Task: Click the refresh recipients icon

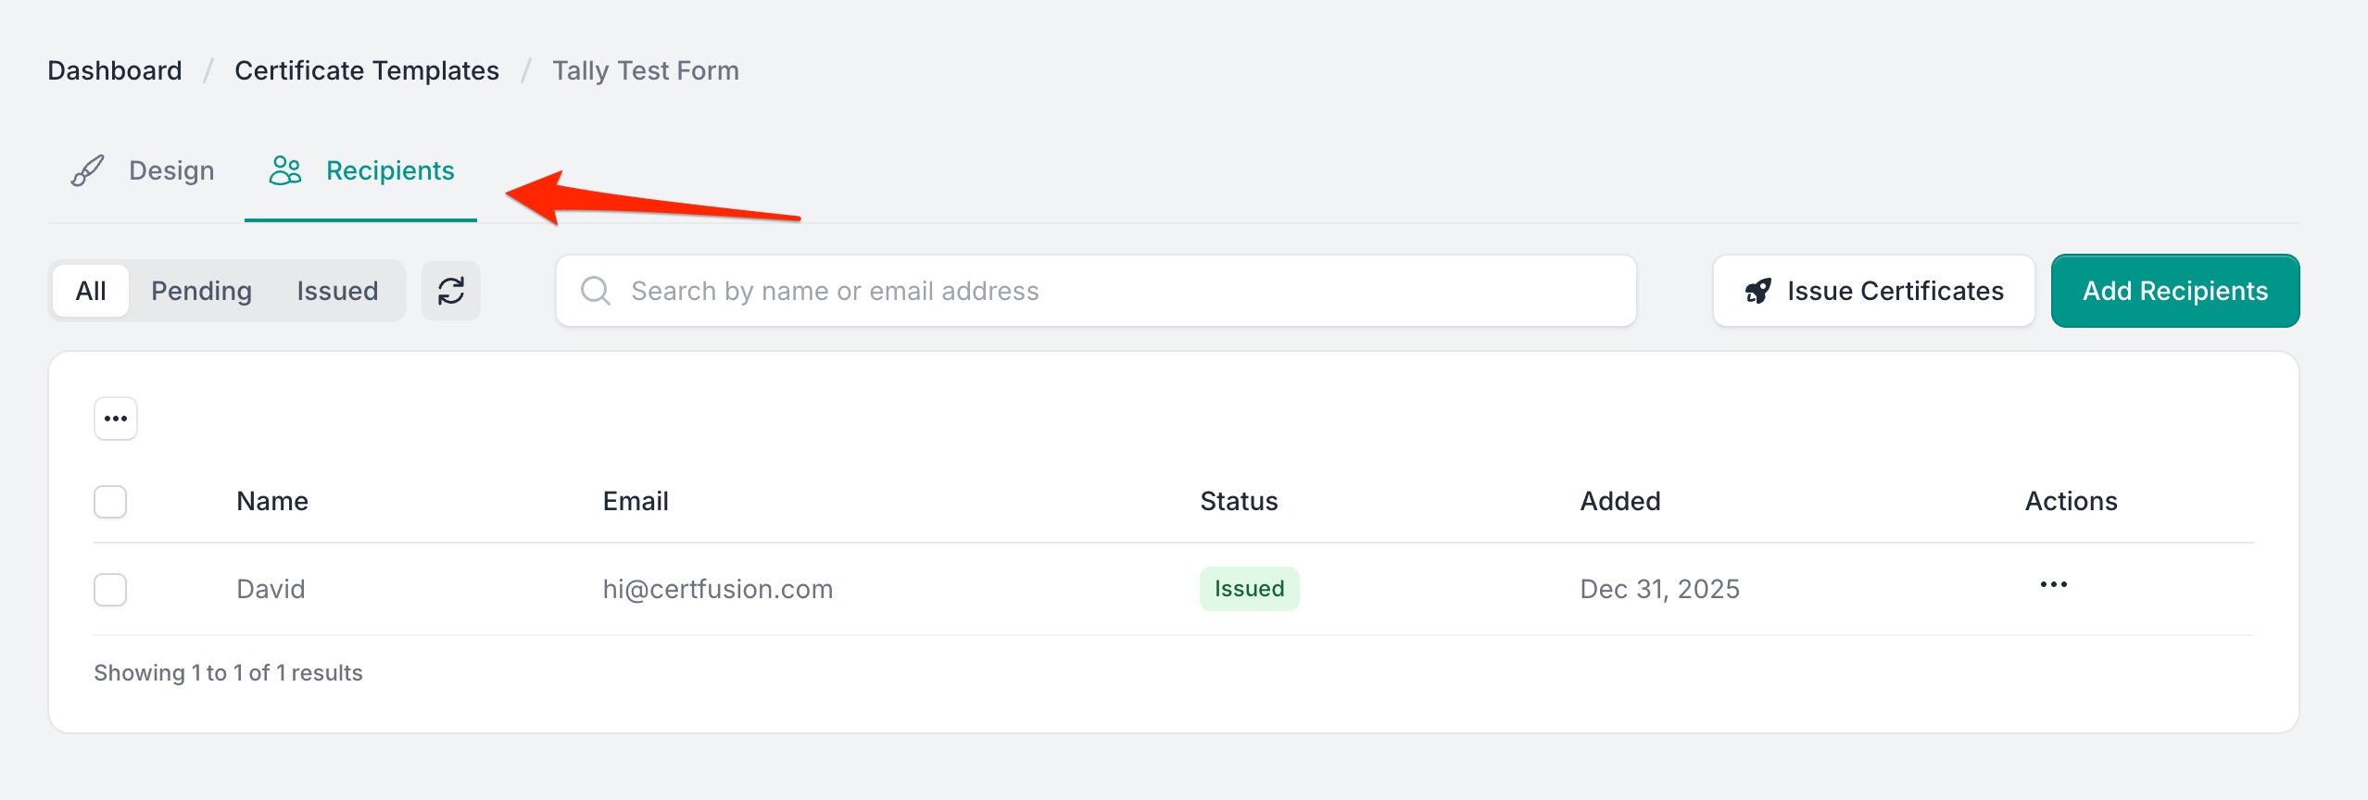Action: click(451, 291)
